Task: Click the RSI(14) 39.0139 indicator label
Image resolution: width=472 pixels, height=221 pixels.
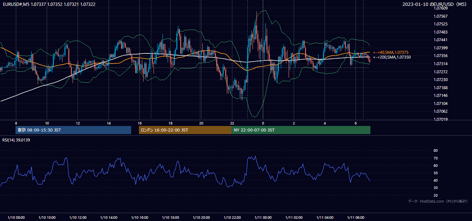Action: [x=16, y=140]
